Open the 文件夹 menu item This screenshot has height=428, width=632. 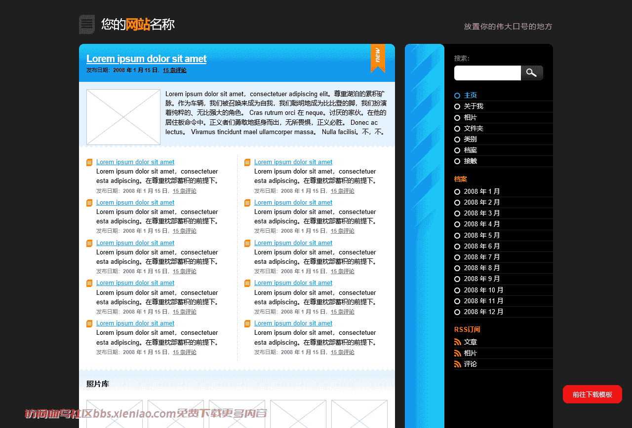coord(474,128)
